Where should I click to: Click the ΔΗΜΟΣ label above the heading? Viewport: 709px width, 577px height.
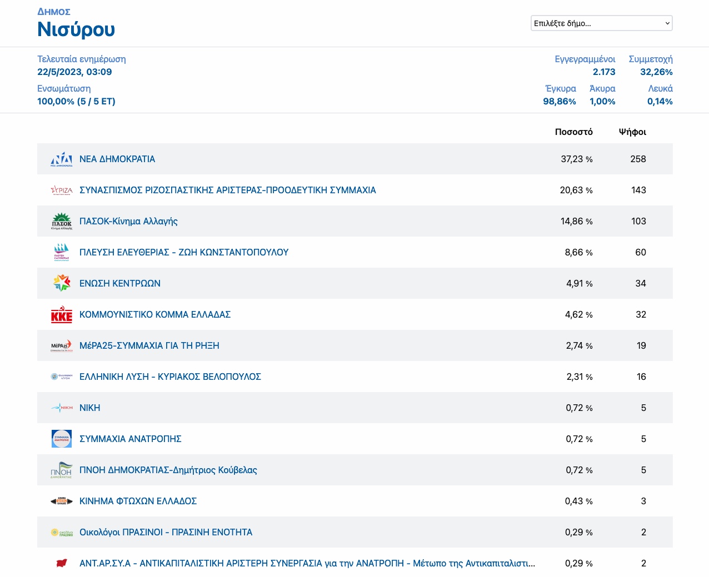point(54,12)
